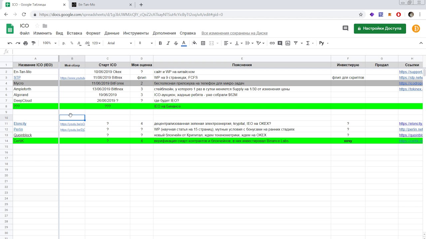Insert a link
Screen dimensions: 426x239
(x=272, y=43)
